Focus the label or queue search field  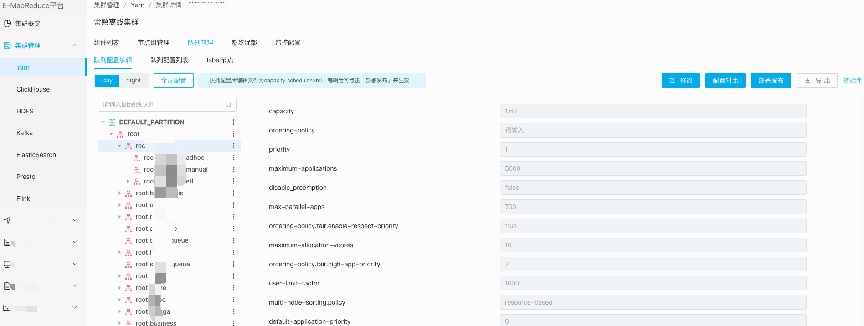pos(167,104)
